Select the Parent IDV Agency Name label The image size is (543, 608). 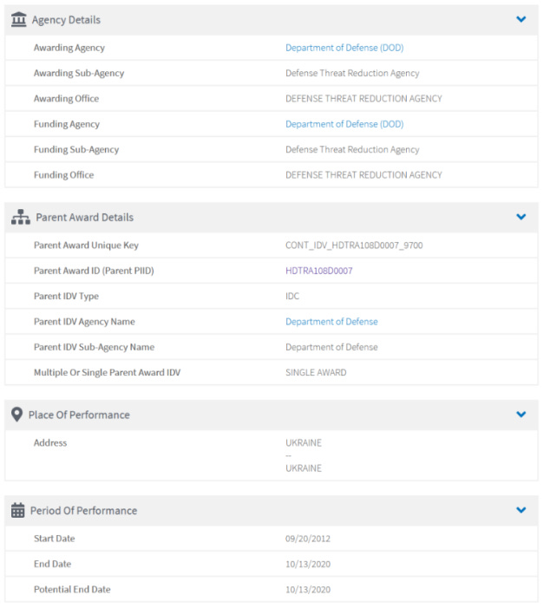[x=84, y=322]
